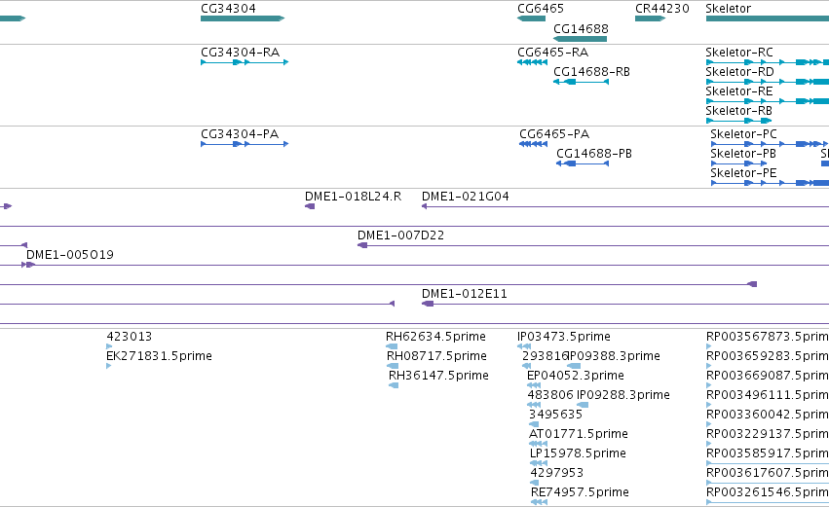Select the DME1-021G04 clone label
Viewport: 829px width, 507px height.
466,197
